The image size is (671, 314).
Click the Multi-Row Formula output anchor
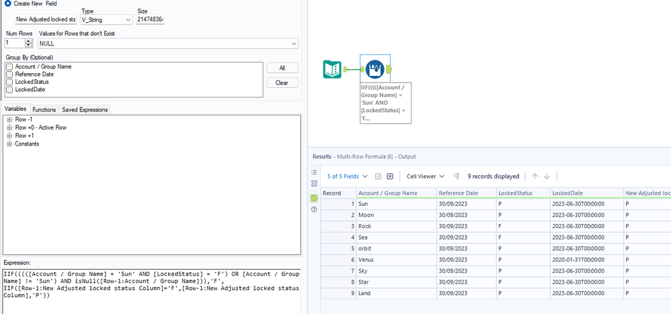[x=389, y=69]
